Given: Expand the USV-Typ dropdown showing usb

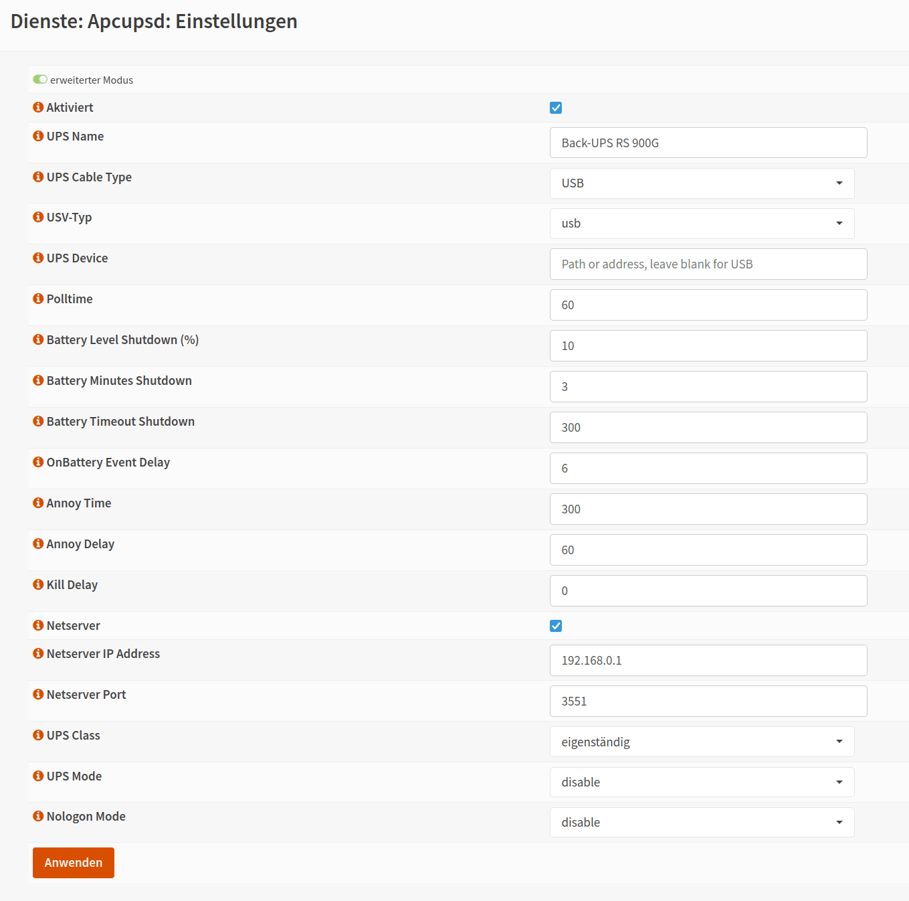Looking at the screenshot, I should click(702, 224).
